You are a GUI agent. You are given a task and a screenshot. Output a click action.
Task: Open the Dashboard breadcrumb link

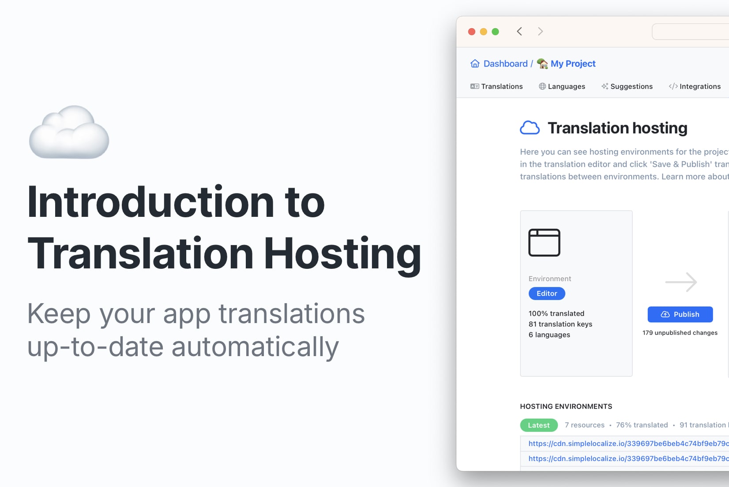coord(499,63)
